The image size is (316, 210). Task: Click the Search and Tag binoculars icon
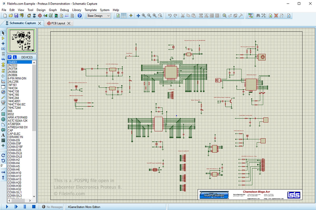(258, 16)
